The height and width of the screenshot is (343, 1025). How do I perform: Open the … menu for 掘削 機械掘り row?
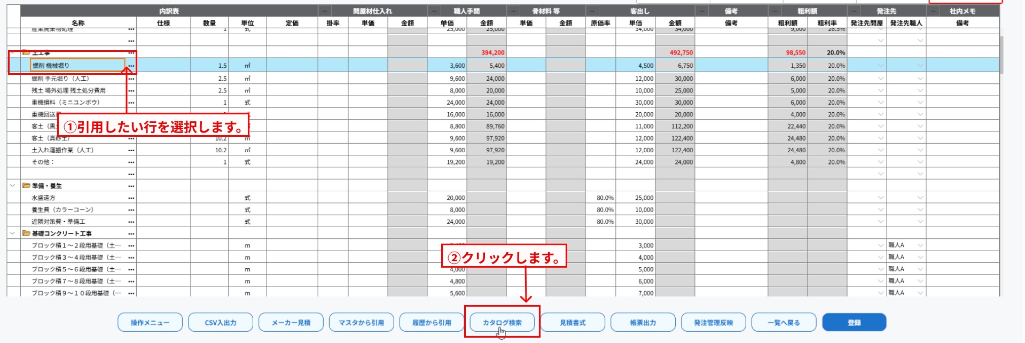point(131,66)
